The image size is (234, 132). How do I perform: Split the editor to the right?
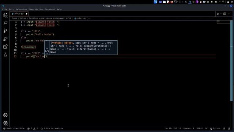click(224, 14)
